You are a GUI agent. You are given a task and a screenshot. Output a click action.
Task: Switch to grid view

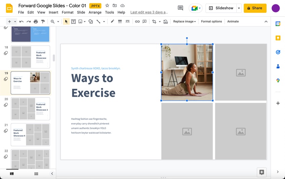click(x=36, y=174)
